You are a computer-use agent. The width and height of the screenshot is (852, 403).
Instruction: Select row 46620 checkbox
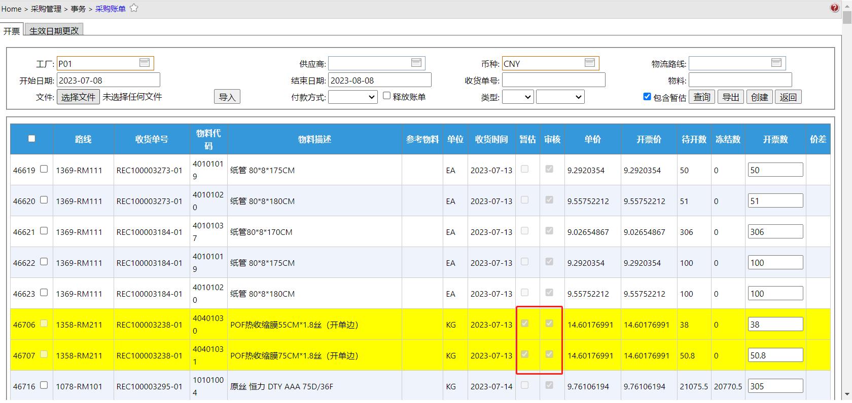(x=44, y=200)
